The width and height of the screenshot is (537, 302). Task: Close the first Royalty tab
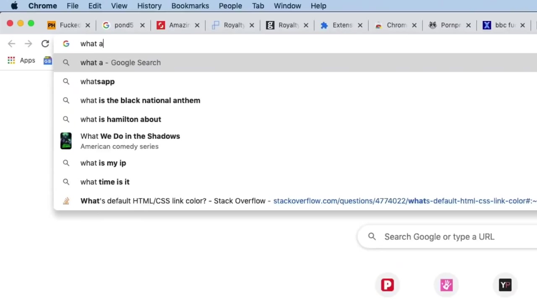pyautogui.click(x=251, y=25)
